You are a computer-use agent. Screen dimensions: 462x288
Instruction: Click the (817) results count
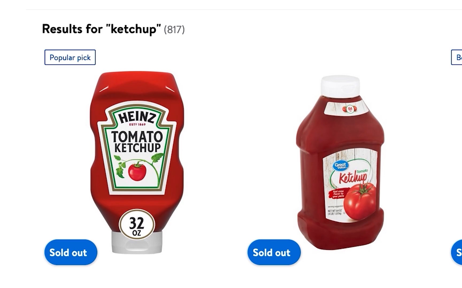[x=174, y=30]
